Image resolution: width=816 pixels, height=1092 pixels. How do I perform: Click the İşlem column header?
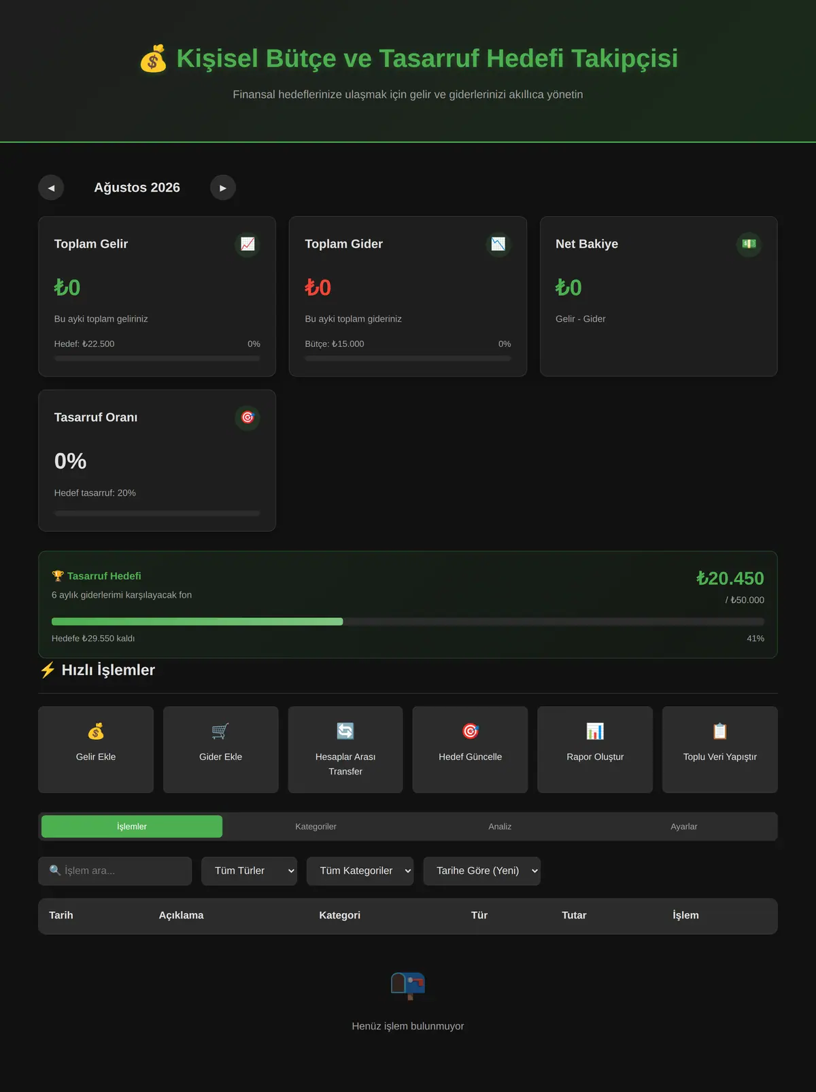[x=685, y=915]
